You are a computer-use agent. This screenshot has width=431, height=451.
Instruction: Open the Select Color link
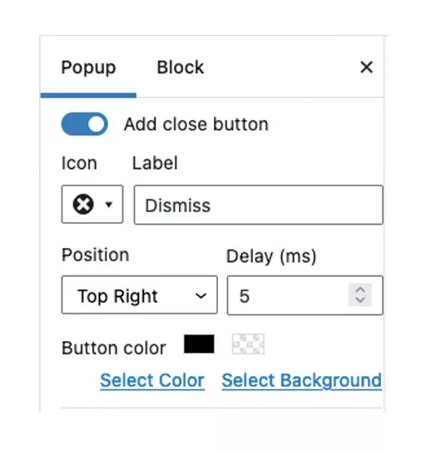[x=152, y=380]
